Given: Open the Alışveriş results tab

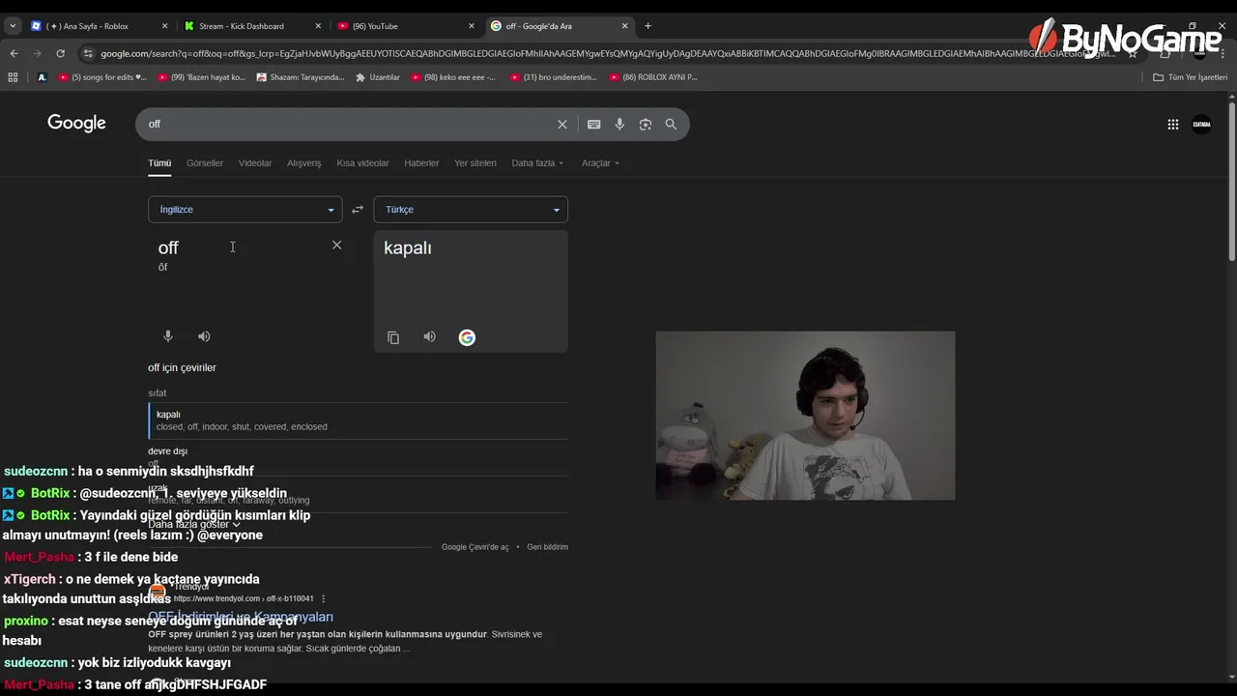Looking at the screenshot, I should click(303, 163).
